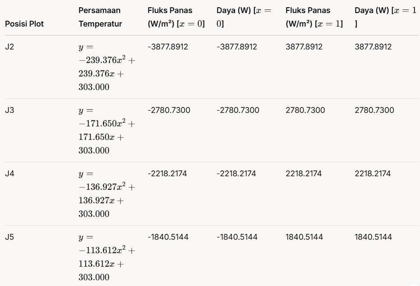Click J2 Daya value at x=1
Image resolution: width=420 pixels, height=286 pixels.
point(373,47)
